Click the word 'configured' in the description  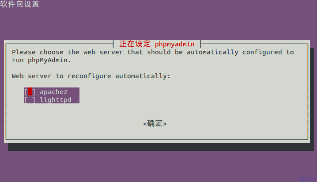click(x=262, y=52)
